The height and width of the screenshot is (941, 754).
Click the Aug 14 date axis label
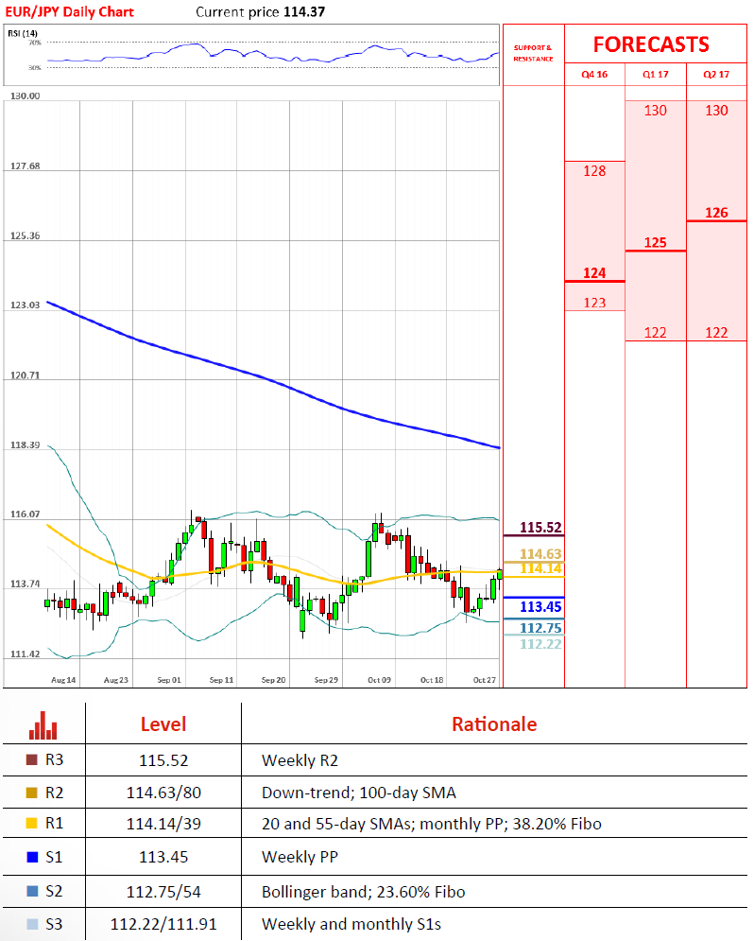63,680
